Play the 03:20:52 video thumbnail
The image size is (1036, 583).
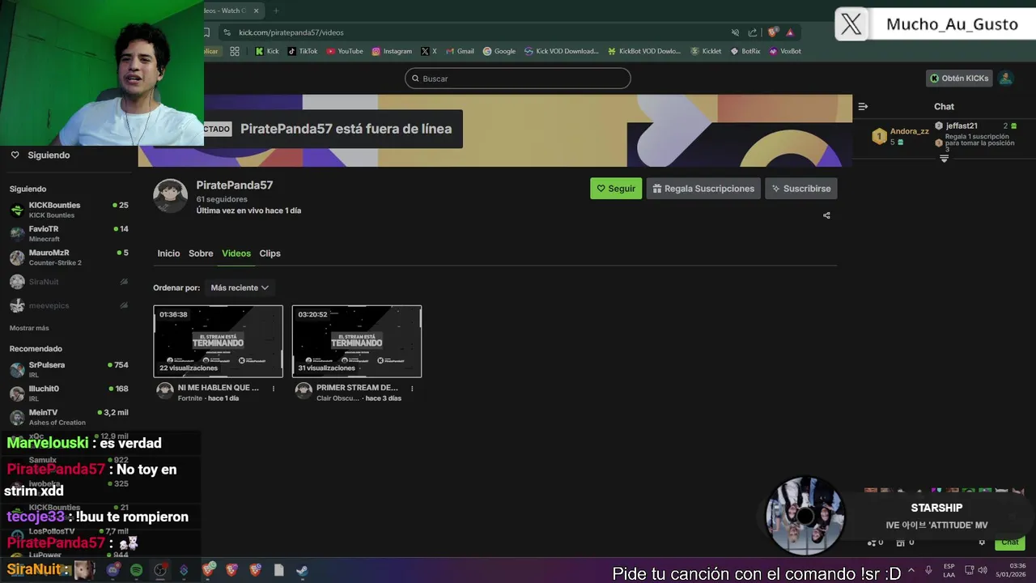pos(357,341)
